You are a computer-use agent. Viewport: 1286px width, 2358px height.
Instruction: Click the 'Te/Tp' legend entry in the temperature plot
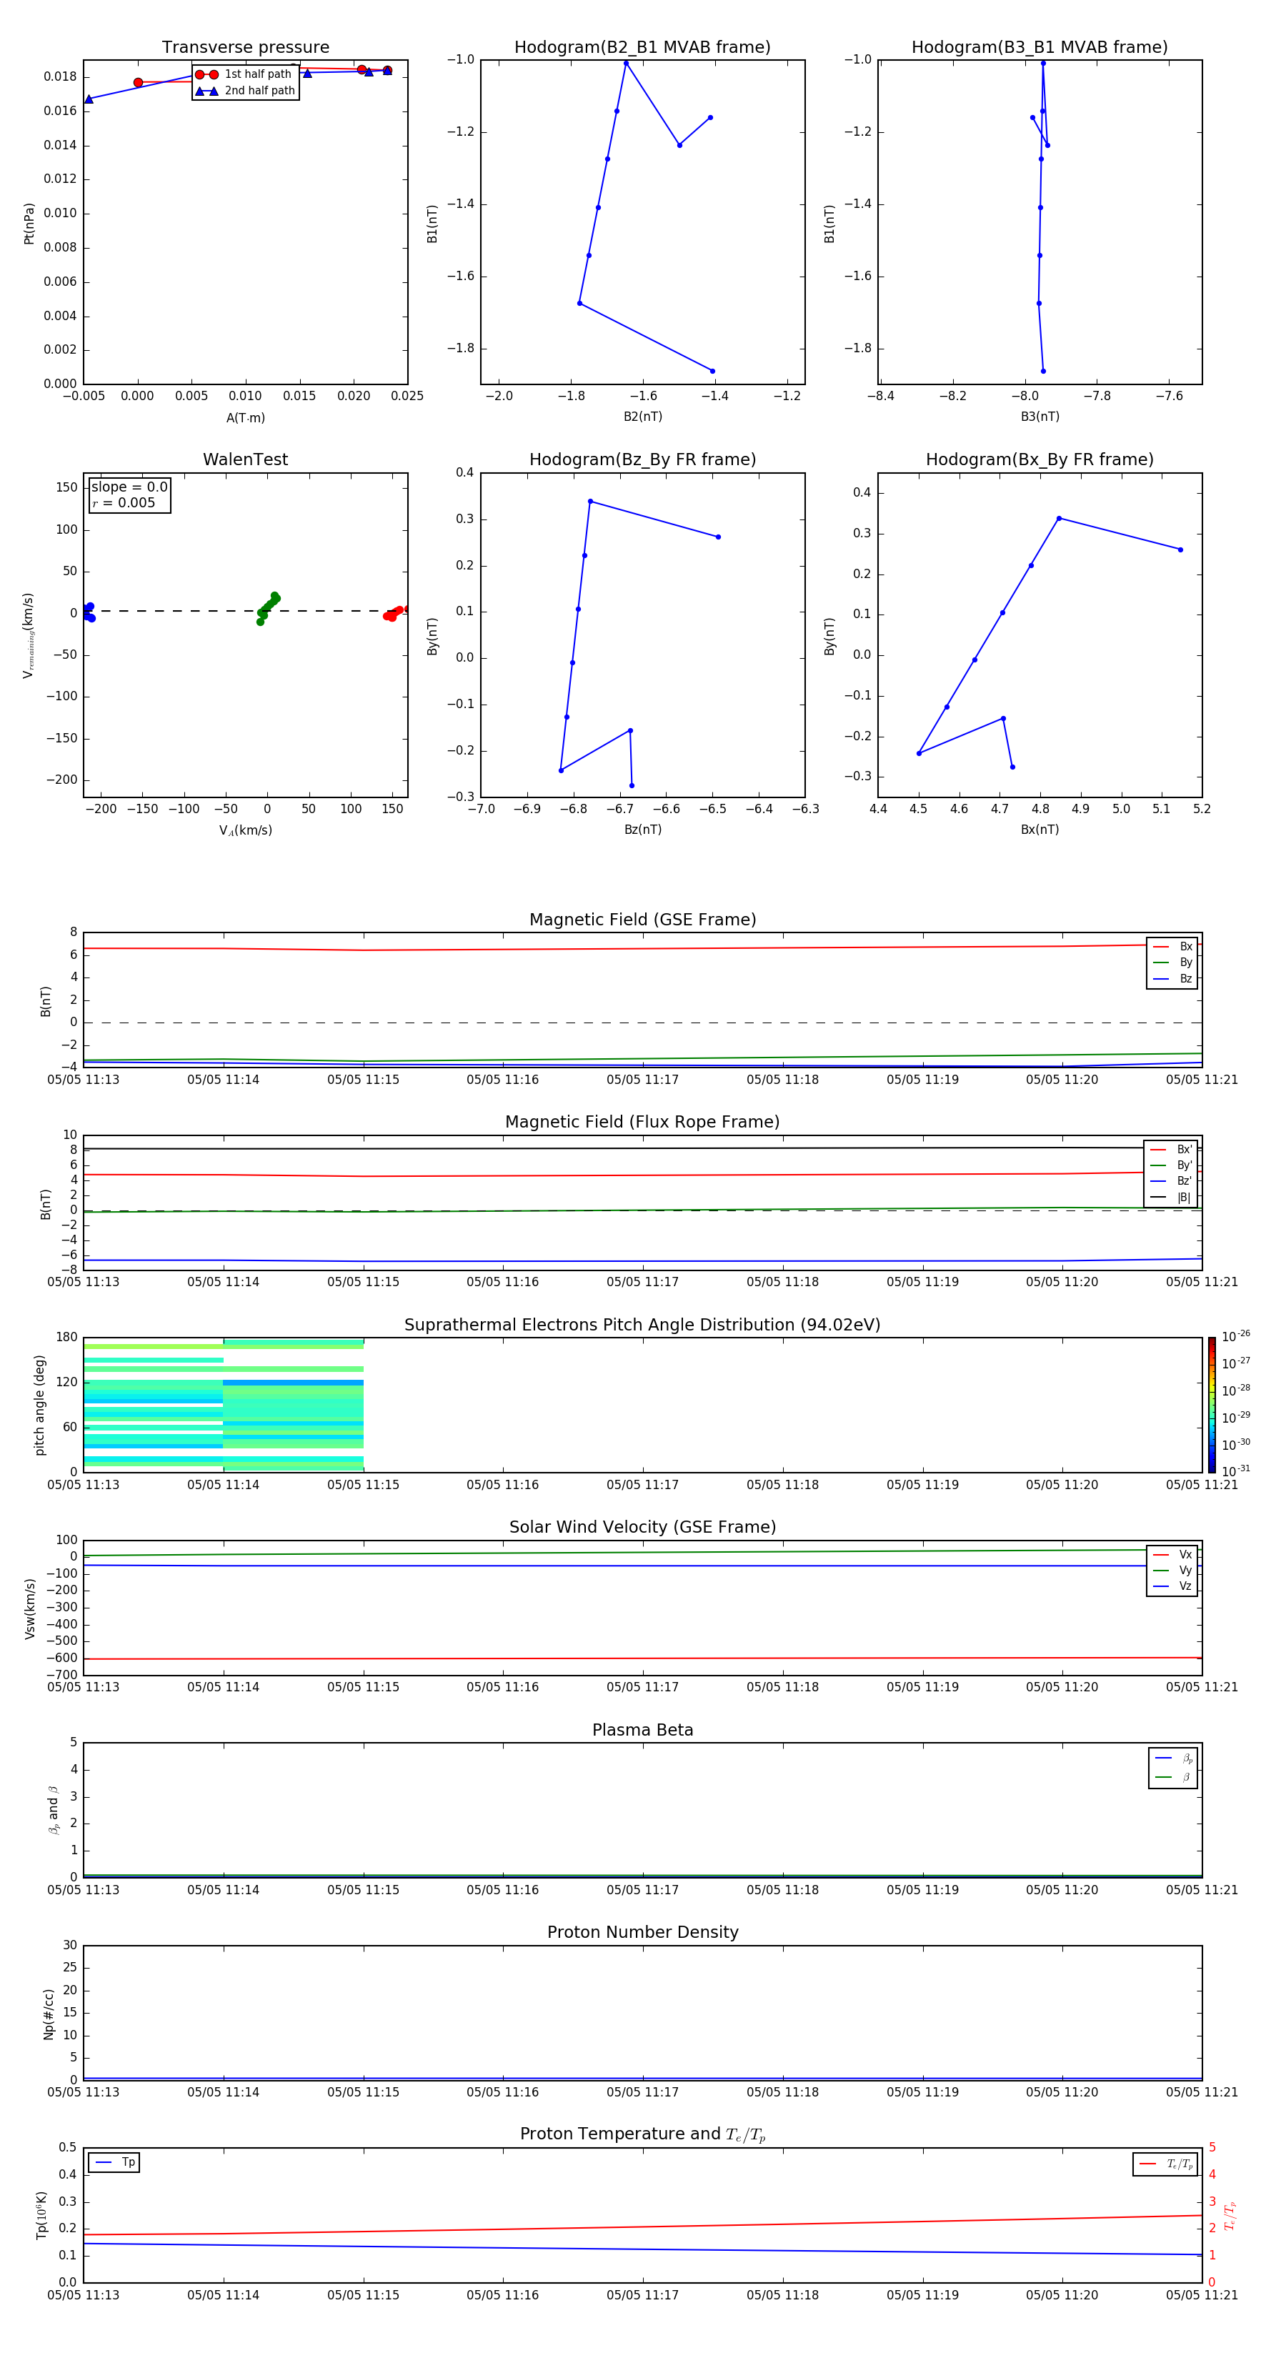click(1165, 2164)
